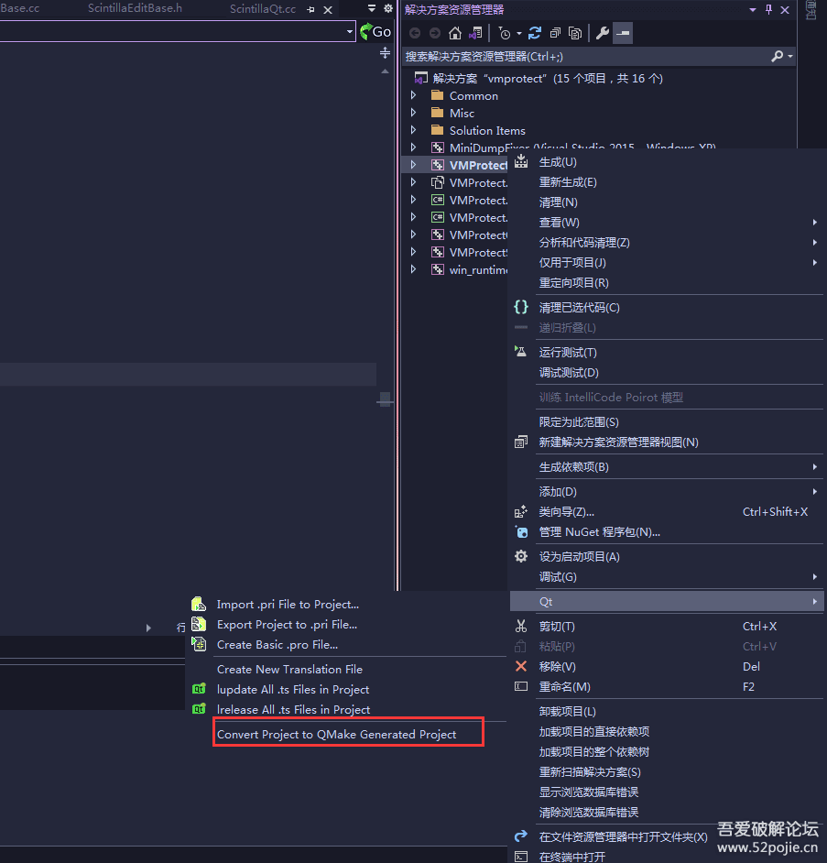Open the Solution Explorer window options dropdown arrow
This screenshot has height=863, width=827.
click(752, 10)
